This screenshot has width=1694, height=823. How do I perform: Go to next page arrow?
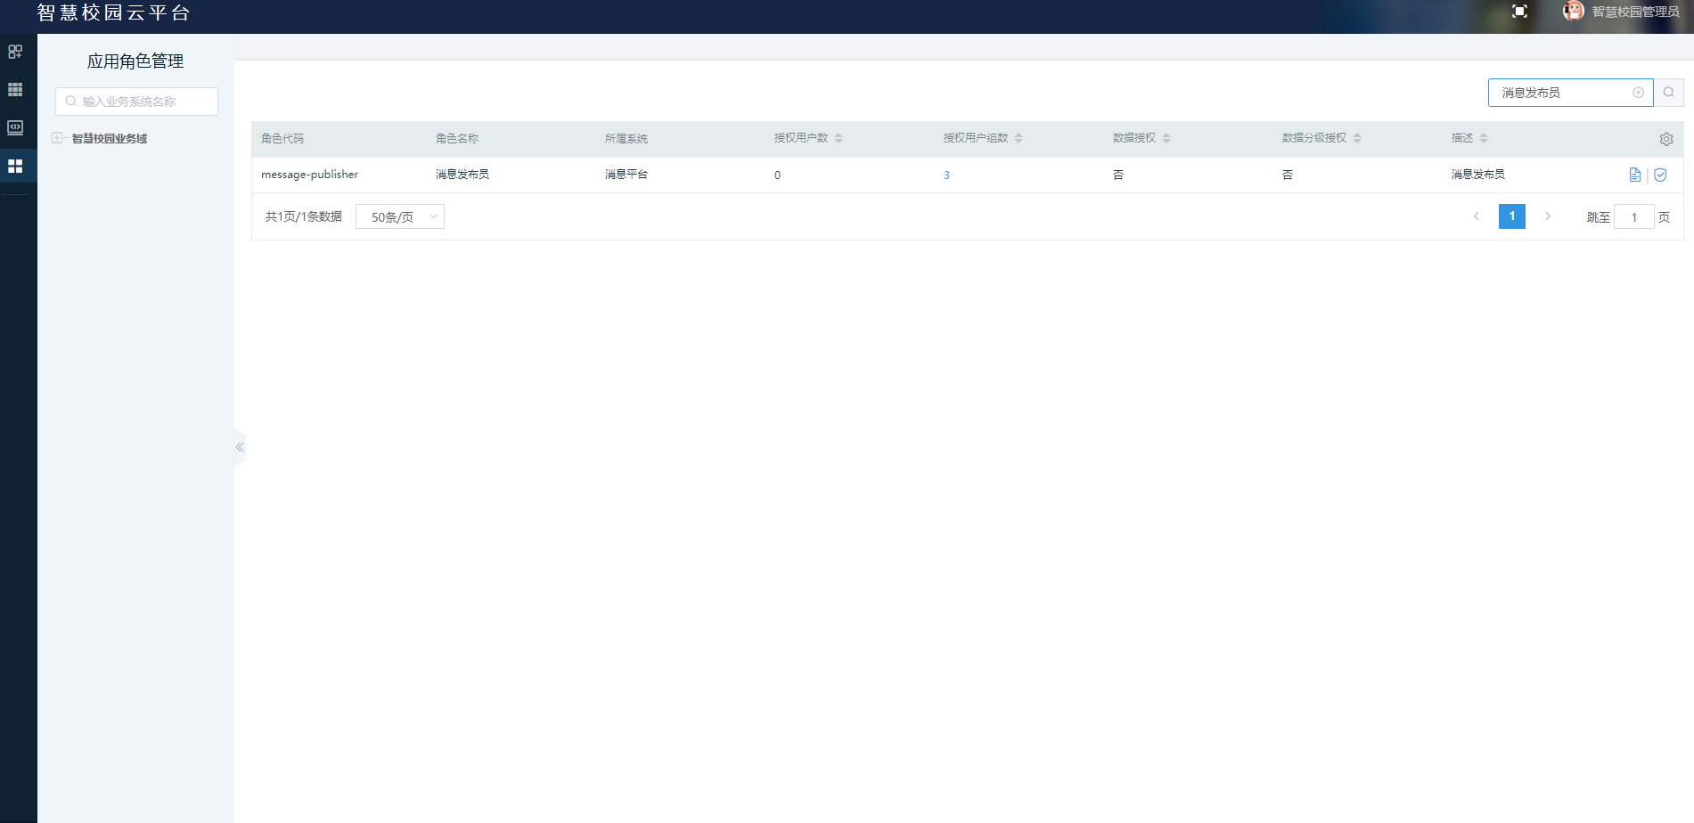coord(1548,216)
